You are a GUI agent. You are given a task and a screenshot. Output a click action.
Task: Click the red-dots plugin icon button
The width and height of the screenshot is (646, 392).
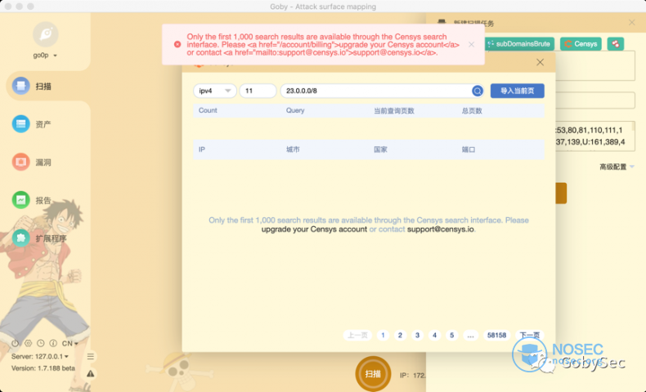click(616, 43)
